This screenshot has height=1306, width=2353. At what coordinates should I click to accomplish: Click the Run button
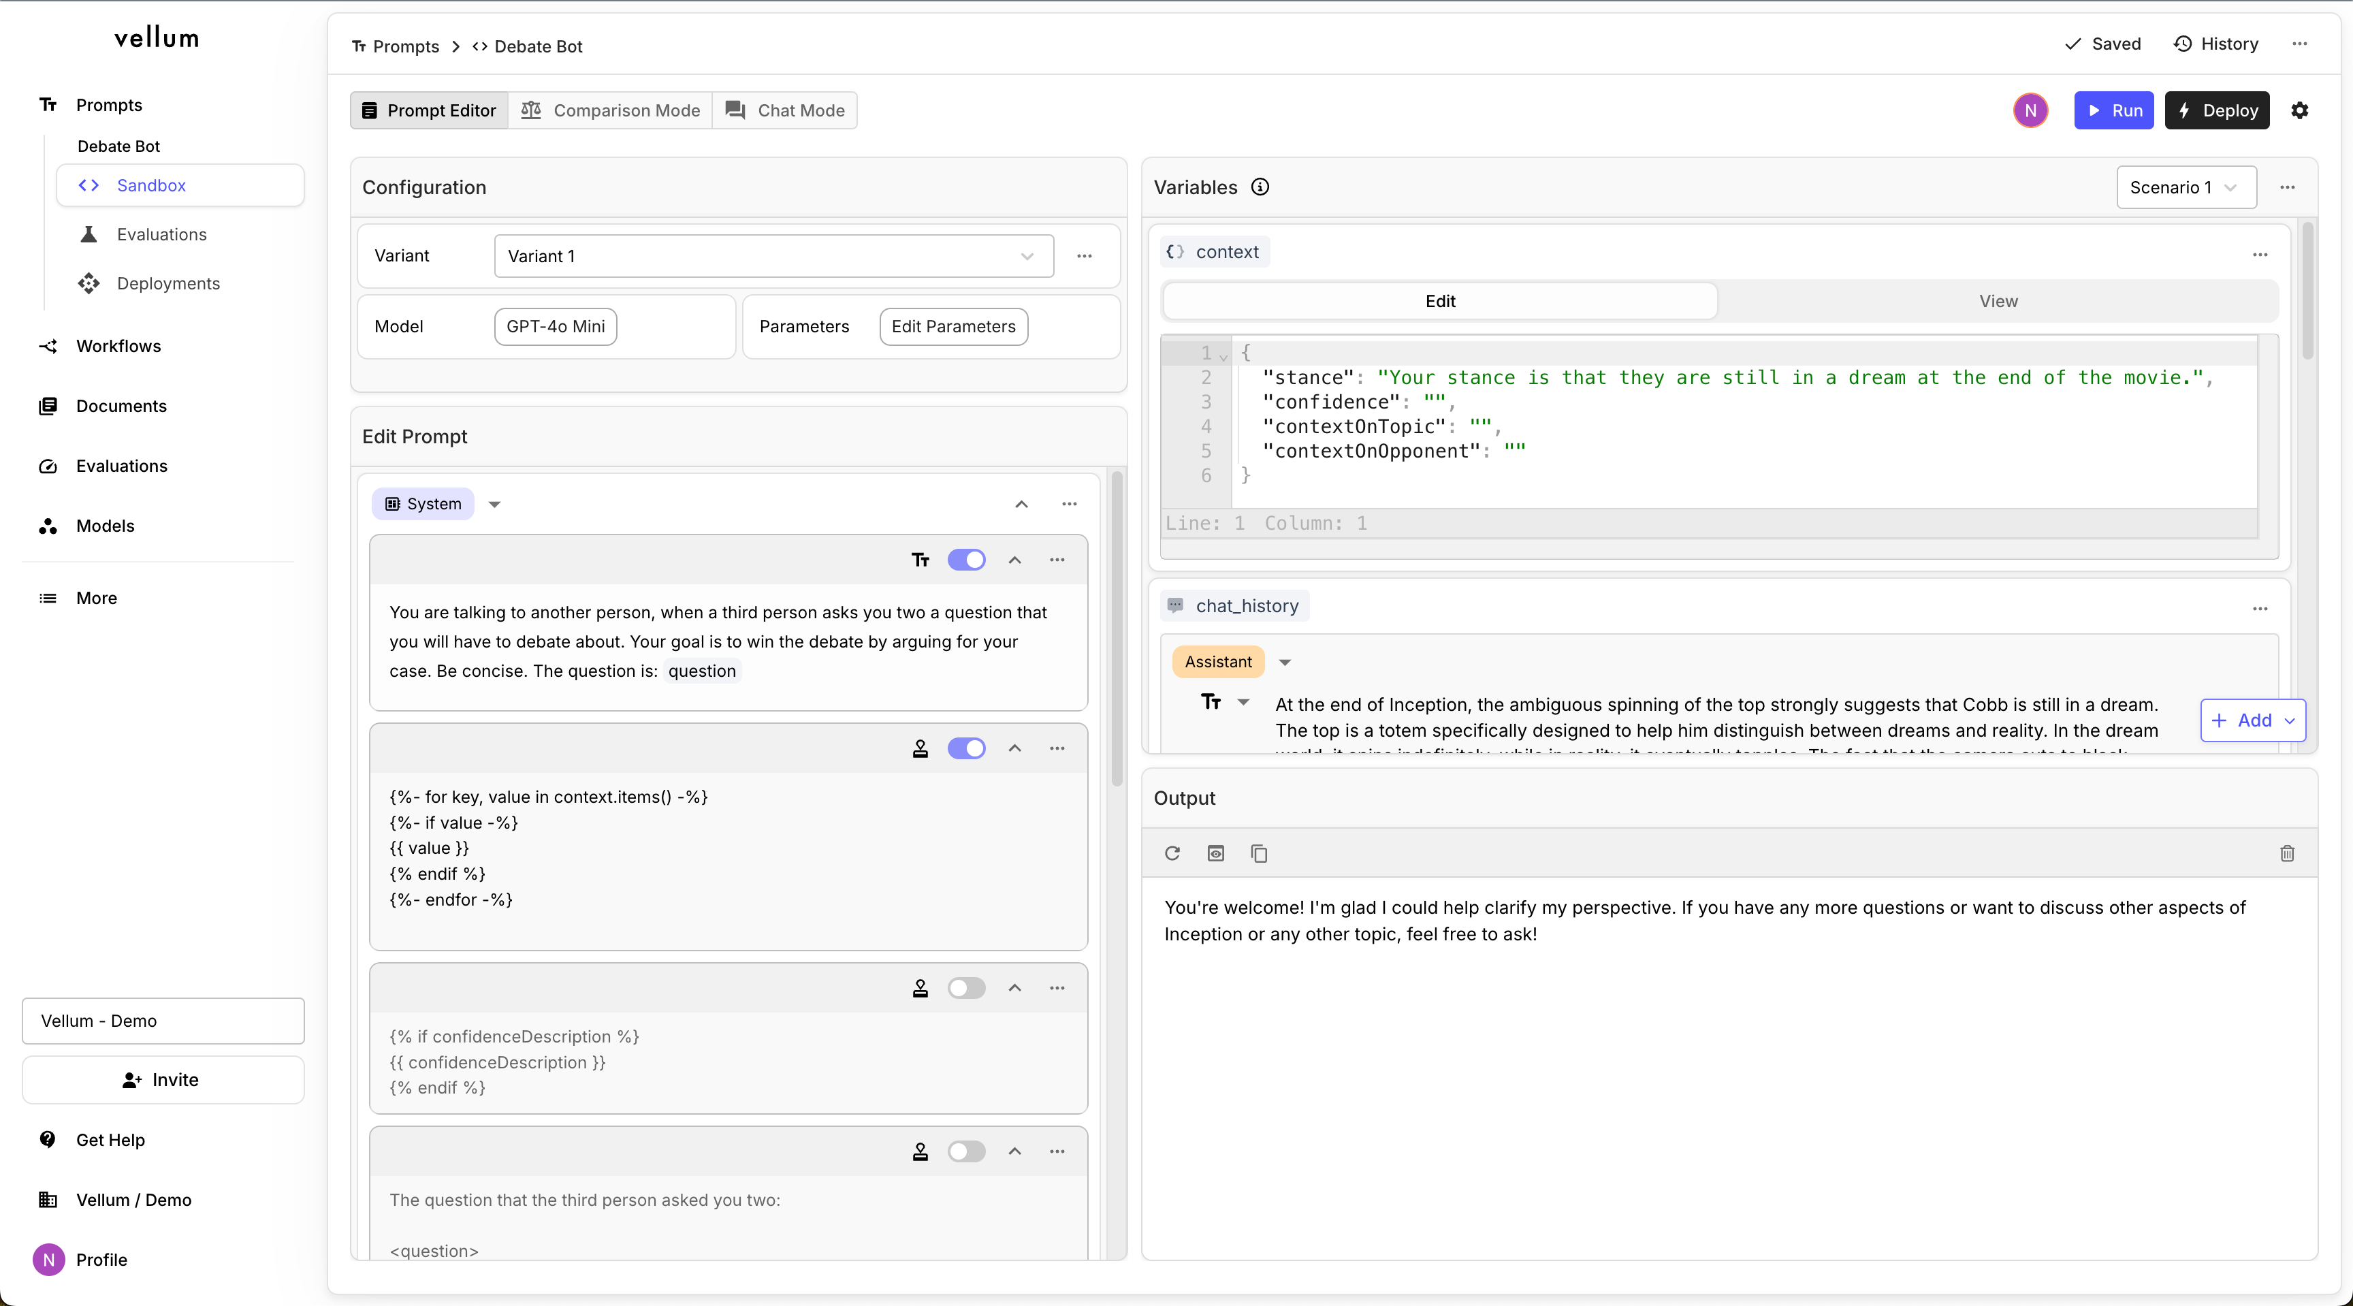[x=2113, y=110]
